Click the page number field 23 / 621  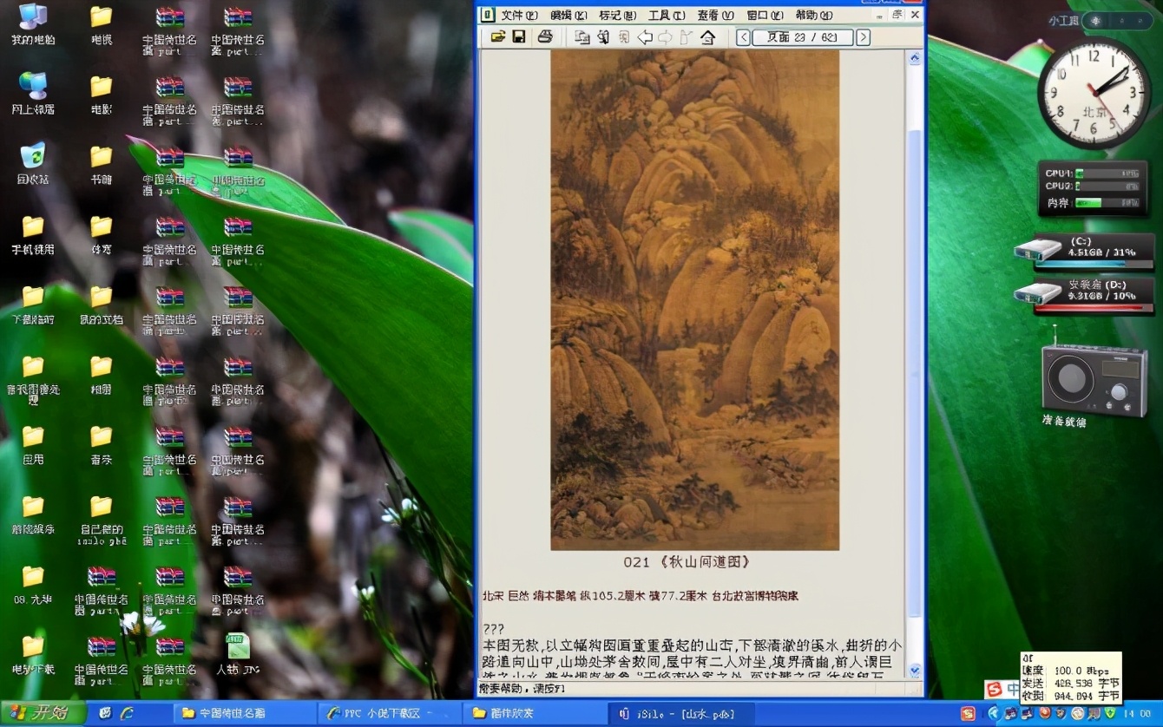pyautogui.click(x=803, y=36)
